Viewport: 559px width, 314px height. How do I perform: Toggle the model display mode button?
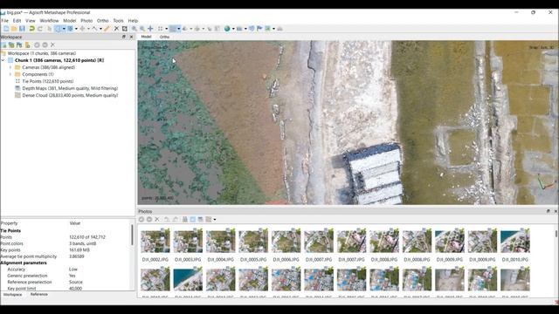click(185, 29)
